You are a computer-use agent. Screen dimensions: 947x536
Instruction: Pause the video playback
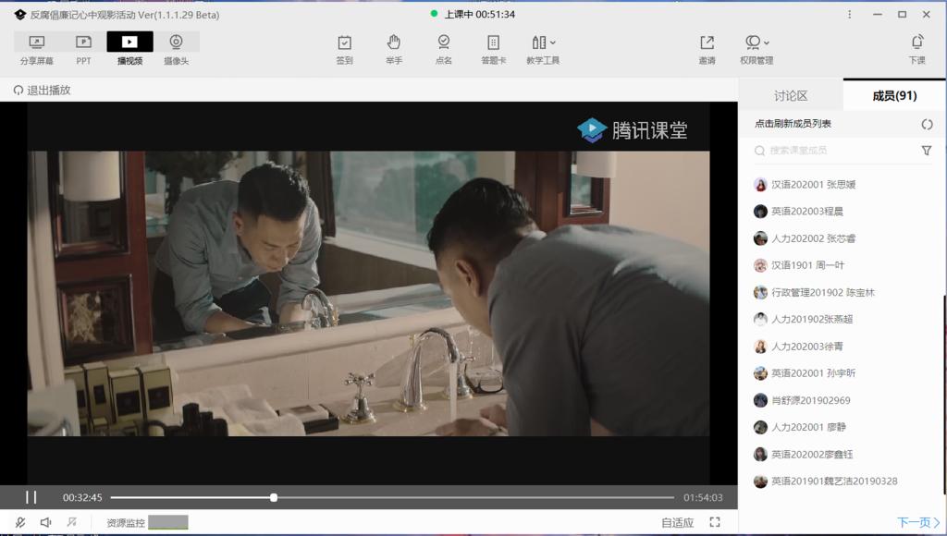31,497
